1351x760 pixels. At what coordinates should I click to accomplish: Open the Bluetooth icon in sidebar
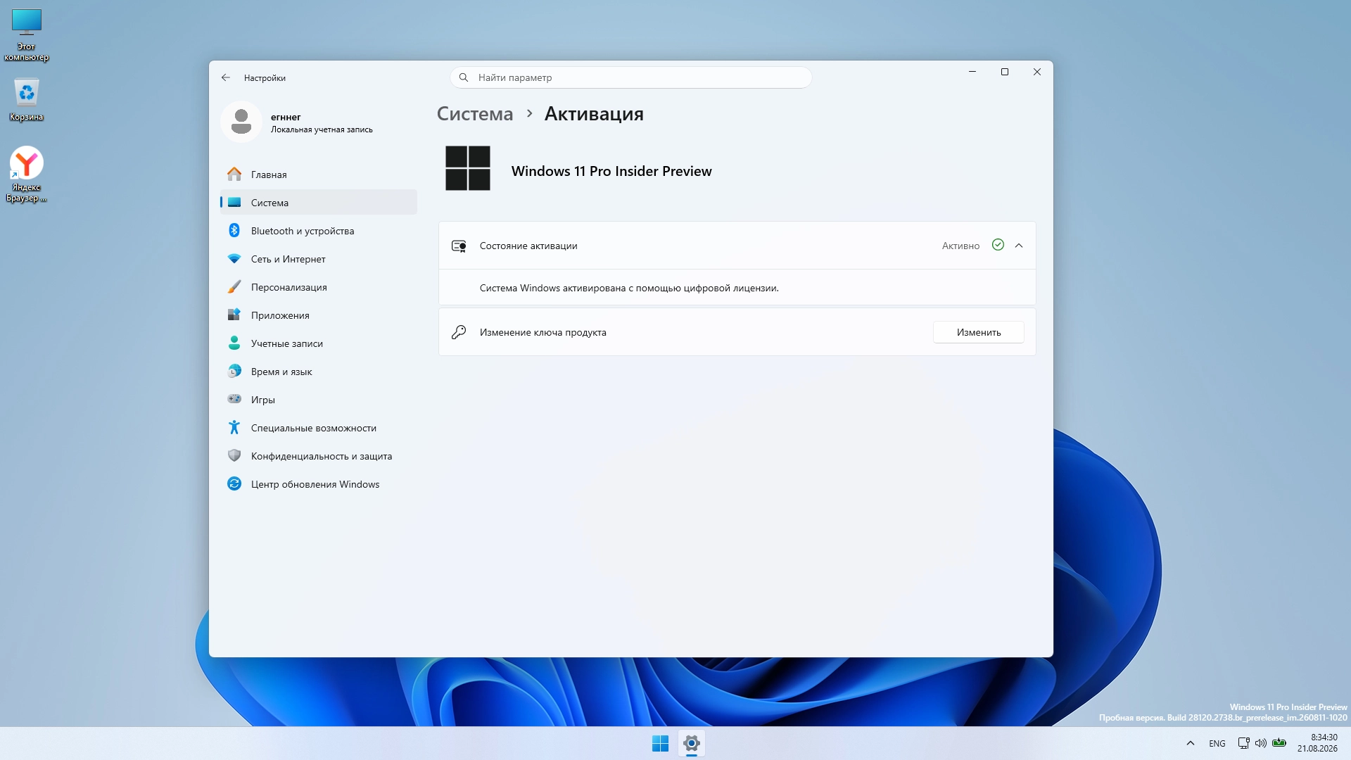click(x=234, y=230)
